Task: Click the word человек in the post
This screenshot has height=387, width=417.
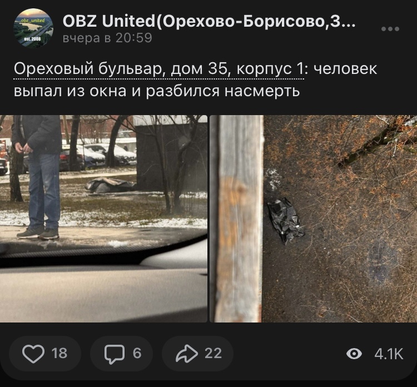Action: click(345, 69)
